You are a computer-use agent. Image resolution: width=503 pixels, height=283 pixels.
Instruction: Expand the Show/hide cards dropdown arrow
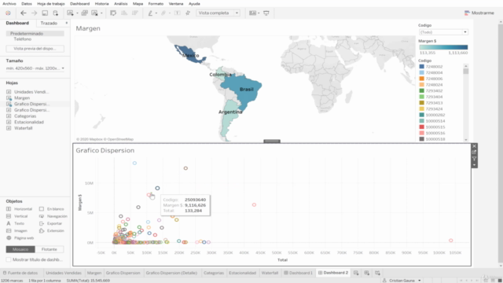click(259, 13)
